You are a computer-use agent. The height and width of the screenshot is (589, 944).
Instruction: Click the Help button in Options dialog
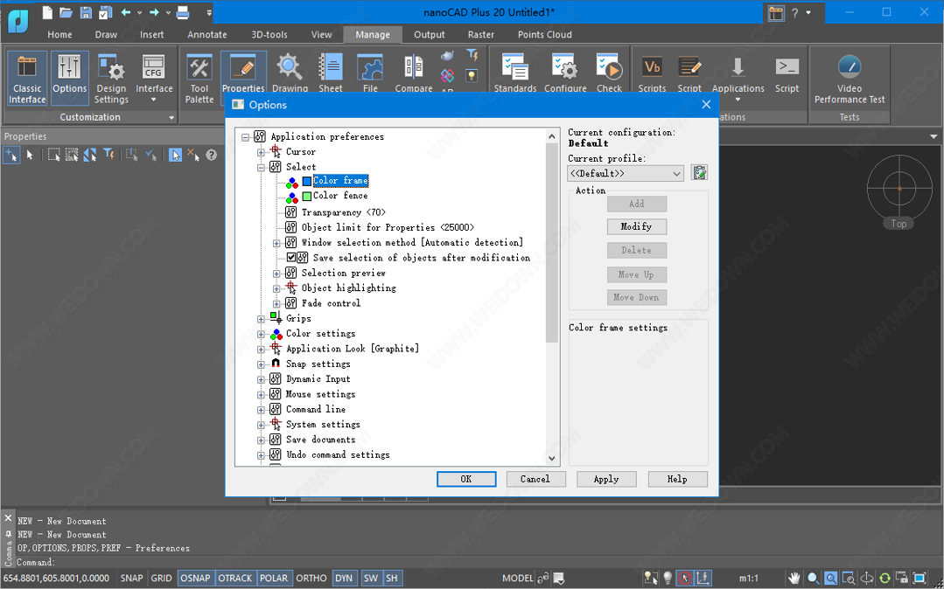pos(677,479)
